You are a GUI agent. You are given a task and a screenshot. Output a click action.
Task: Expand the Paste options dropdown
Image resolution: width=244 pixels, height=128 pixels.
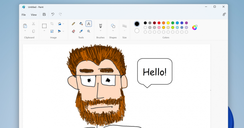click(25, 31)
